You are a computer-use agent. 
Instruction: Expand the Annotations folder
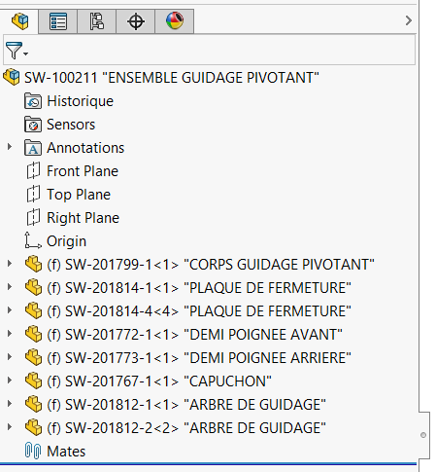10,147
